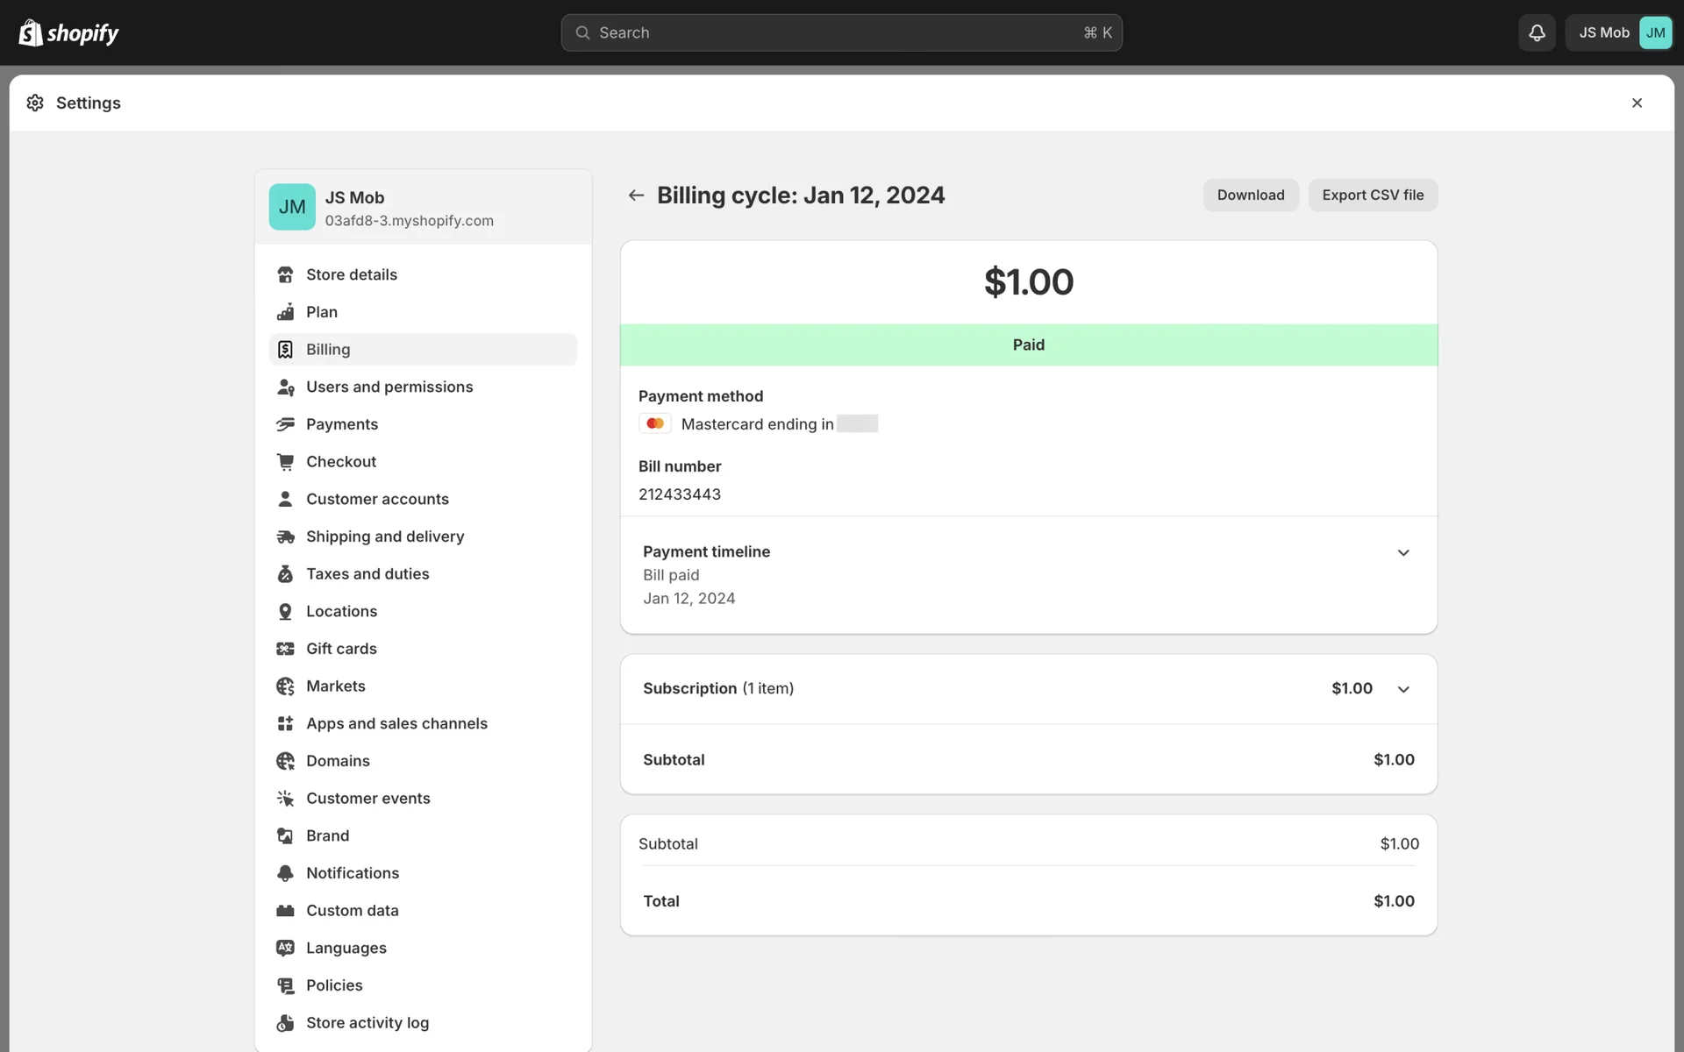Click the Gift cards icon in sidebar
Image resolution: width=1684 pixels, height=1052 pixels.
click(285, 649)
